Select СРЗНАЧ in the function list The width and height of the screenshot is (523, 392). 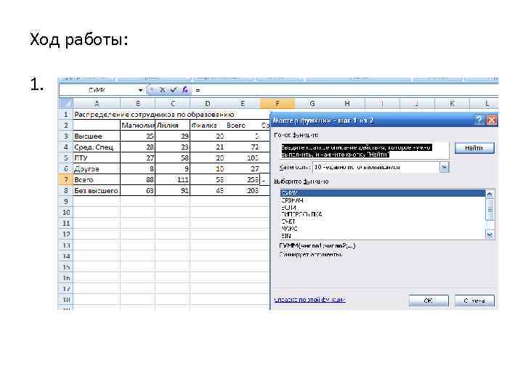tap(383, 200)
